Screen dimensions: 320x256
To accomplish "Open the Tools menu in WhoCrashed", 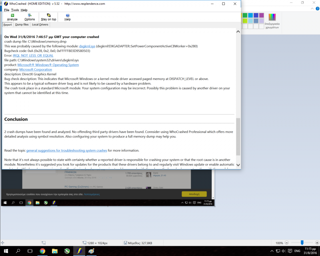I will point(15,10).
